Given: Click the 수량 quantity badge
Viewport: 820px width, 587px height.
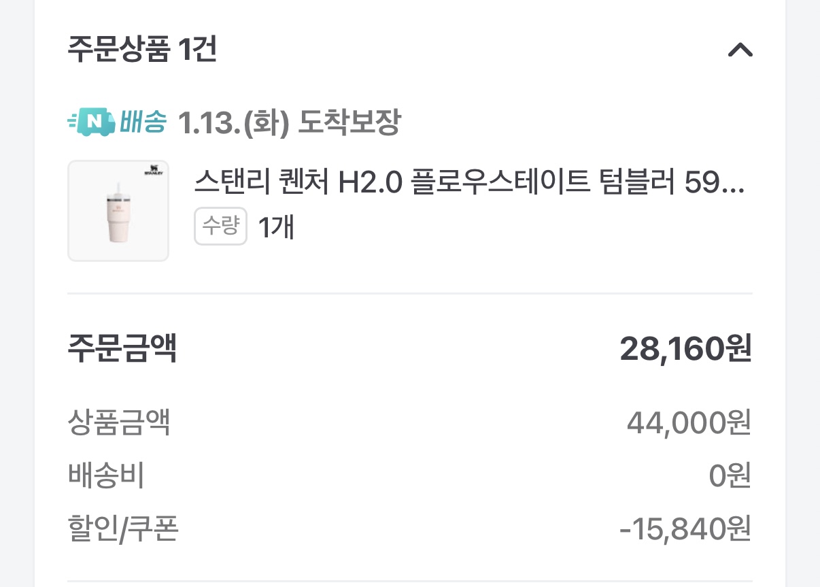Looking at the screenshot, I should coord(220,227).
